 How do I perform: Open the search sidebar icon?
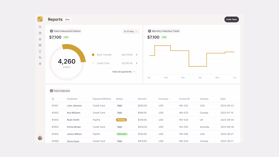(x=40, y=27)
